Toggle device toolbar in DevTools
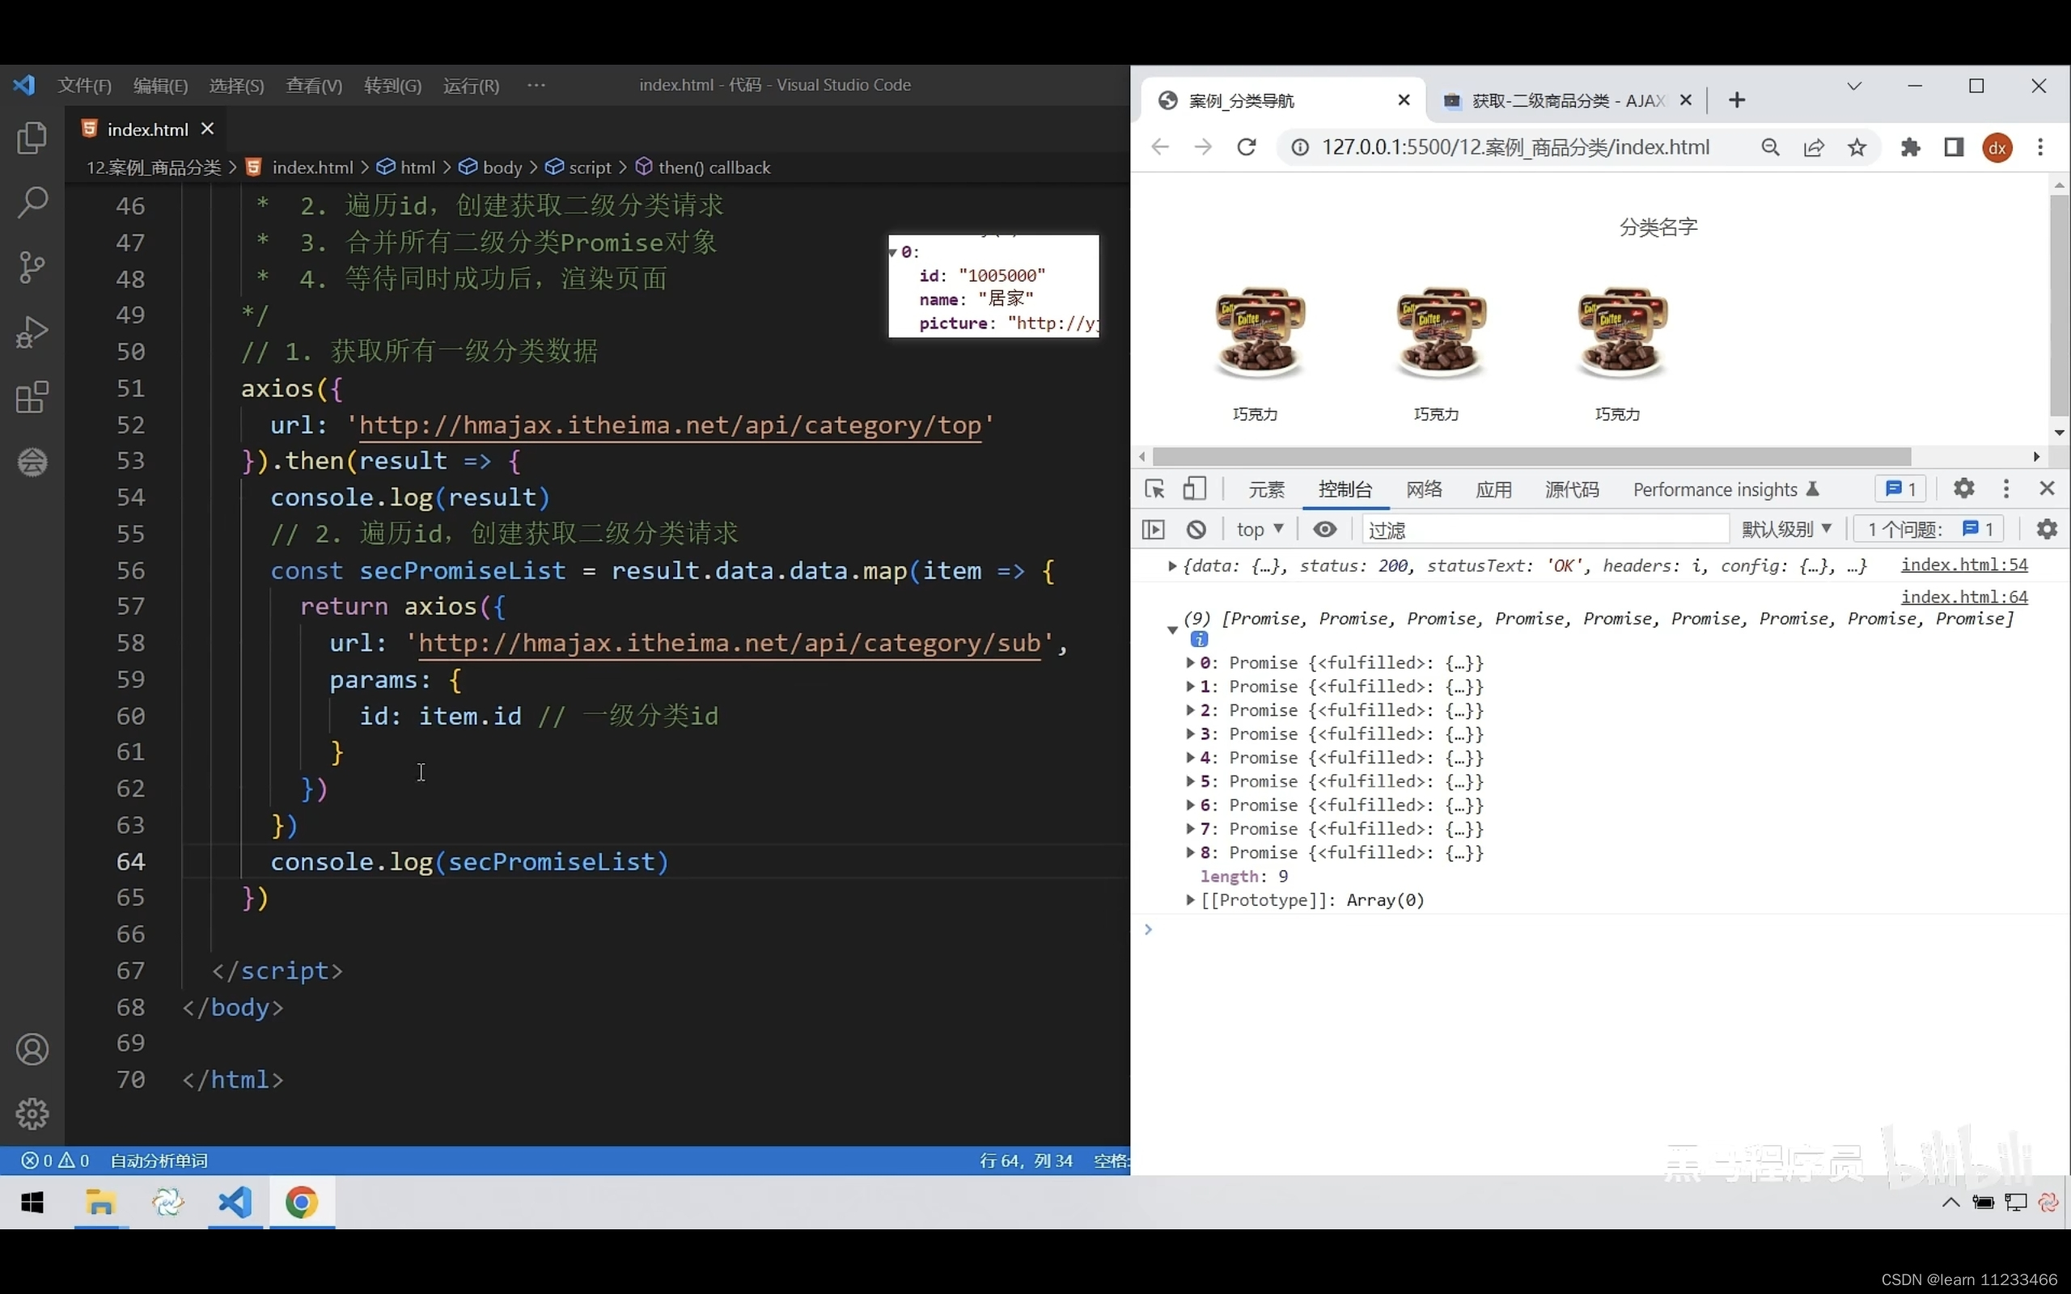Screen dimensions: 2071x1294 click(1195, 488)
